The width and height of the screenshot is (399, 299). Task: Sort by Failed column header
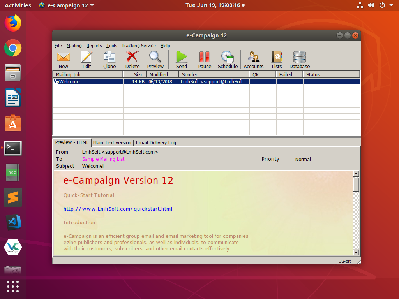(x=290, y=74)
